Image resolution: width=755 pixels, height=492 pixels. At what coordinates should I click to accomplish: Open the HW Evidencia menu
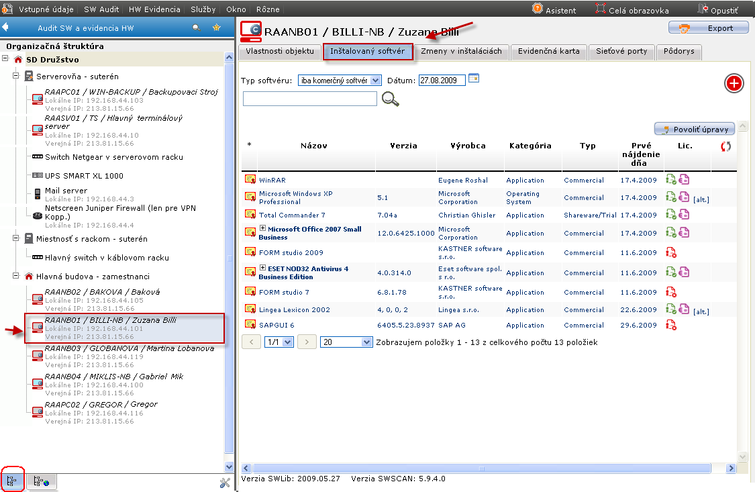[154, 9]
